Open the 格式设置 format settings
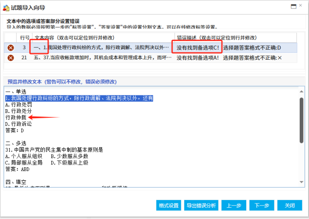 [x=169, y=206]
